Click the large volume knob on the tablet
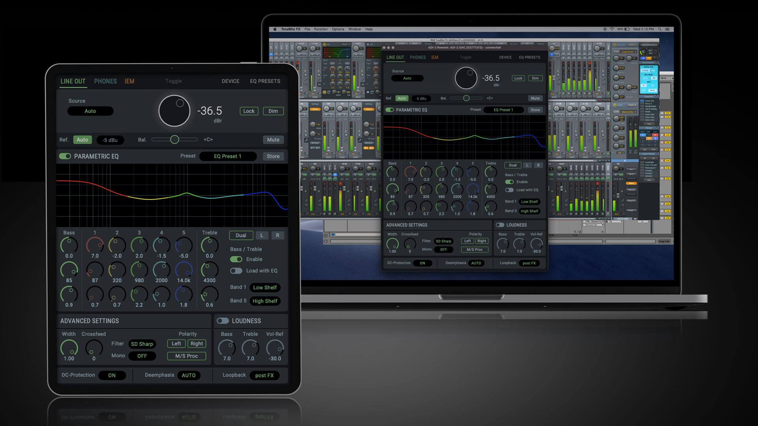Screen dimensions: 758x426 (x=174, y=111)
